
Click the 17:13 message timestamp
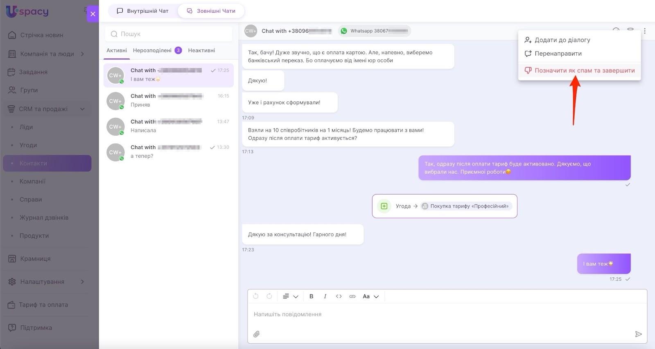(248, 152)
